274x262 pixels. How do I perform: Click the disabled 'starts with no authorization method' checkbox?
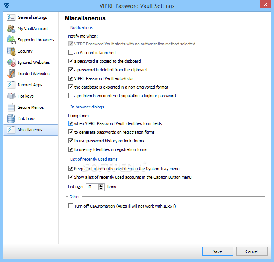71,44
